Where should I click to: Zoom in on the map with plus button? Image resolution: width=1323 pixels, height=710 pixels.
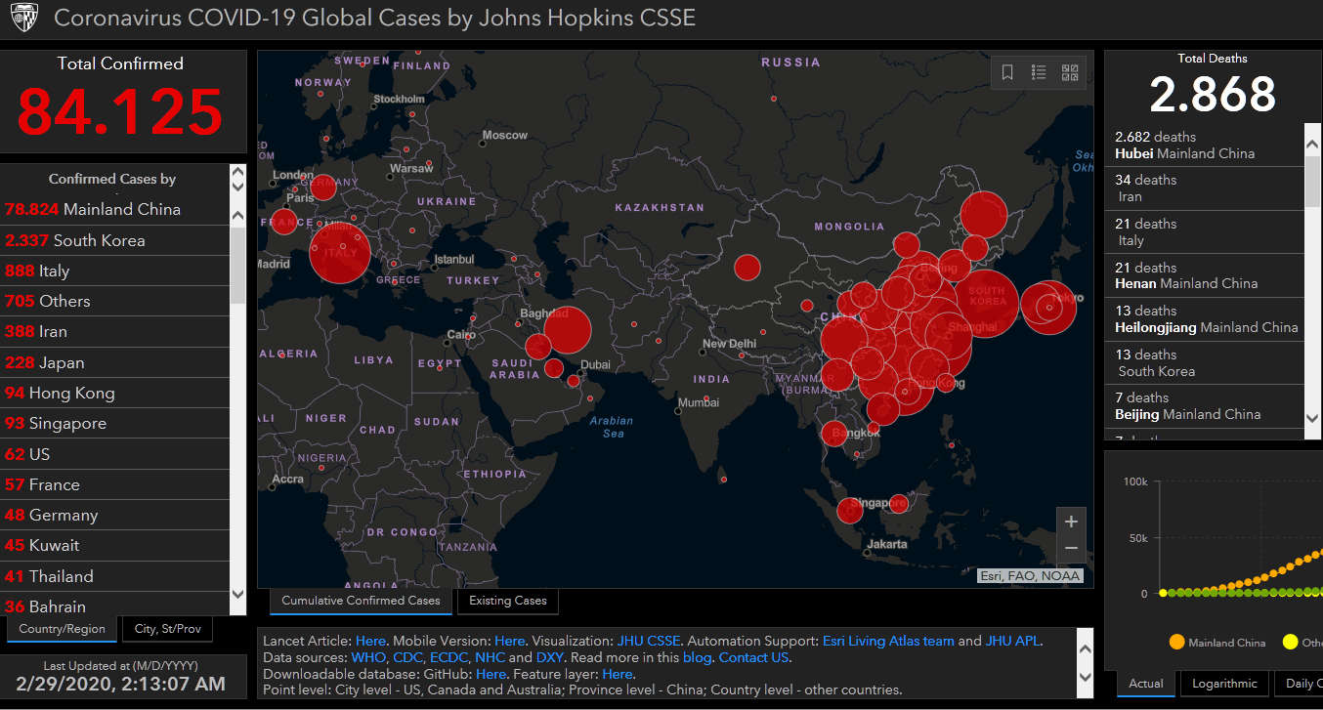pyautogui.click(x=1071, y=522)
